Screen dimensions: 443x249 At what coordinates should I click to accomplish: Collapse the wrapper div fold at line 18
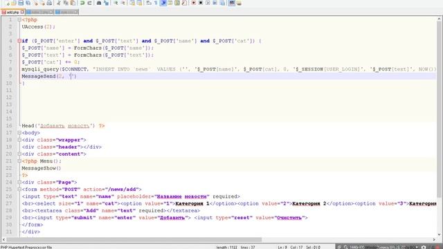coord(19,140)
